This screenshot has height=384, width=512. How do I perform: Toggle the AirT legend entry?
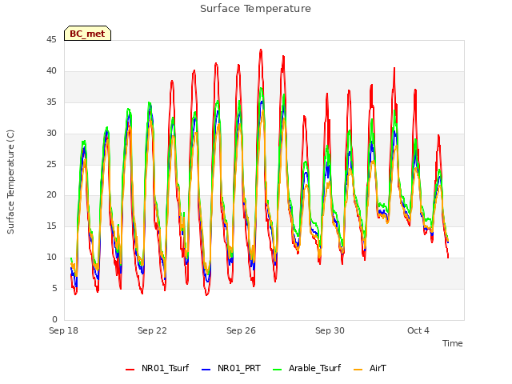coord(370,368)
